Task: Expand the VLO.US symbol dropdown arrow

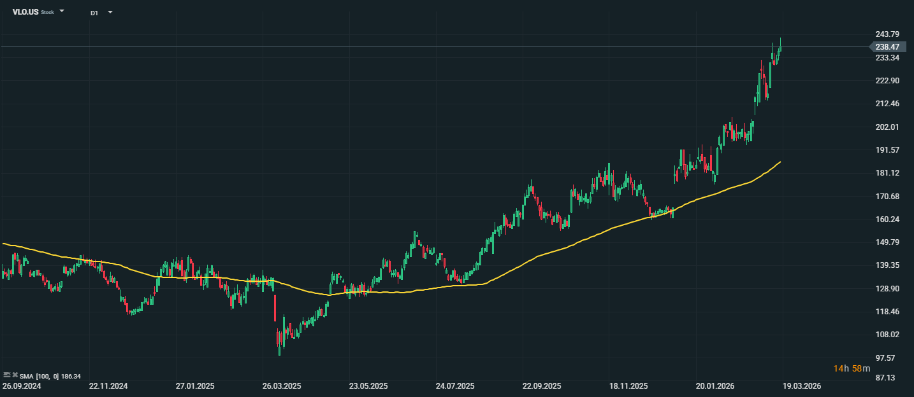Action: 62,11
